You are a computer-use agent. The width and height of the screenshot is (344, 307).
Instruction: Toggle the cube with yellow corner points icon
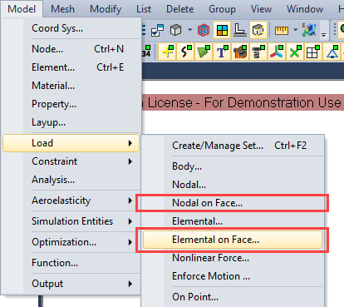pos(258,30)
